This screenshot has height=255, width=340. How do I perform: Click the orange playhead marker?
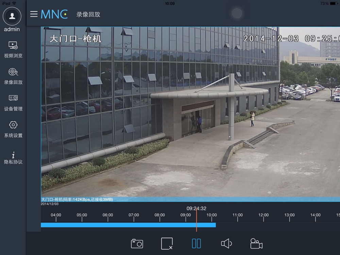tap(197, 221)
